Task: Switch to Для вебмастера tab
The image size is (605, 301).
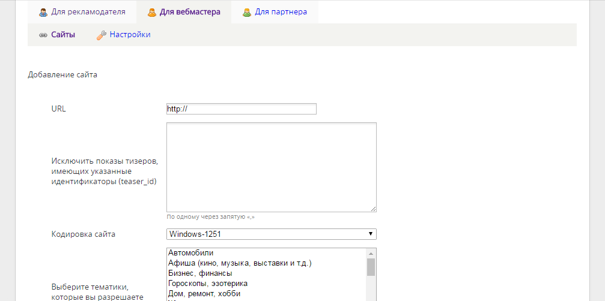Action: point(189,12)
